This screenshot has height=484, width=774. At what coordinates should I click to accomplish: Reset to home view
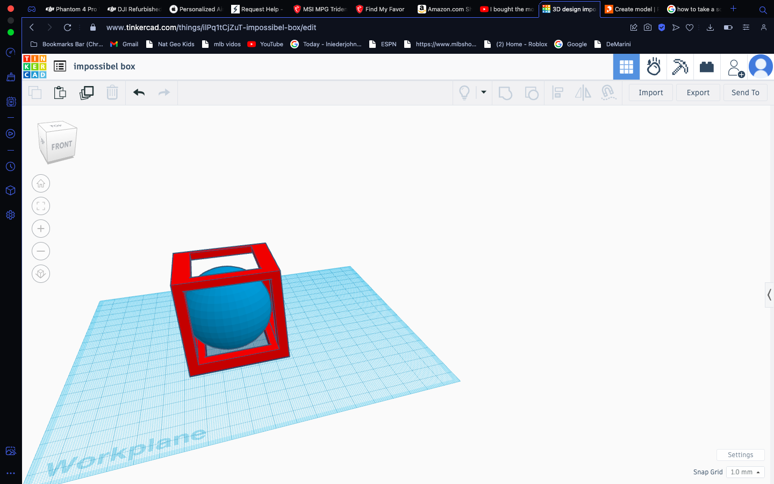click(x=41, y=183)
